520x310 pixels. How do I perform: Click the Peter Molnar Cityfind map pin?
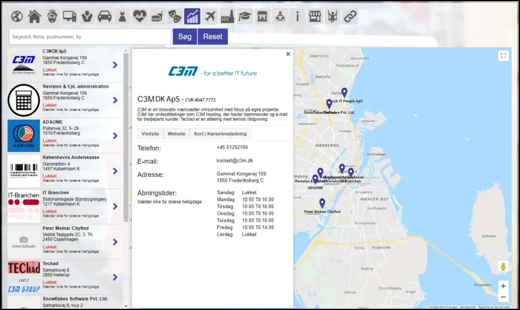(322, 203)
